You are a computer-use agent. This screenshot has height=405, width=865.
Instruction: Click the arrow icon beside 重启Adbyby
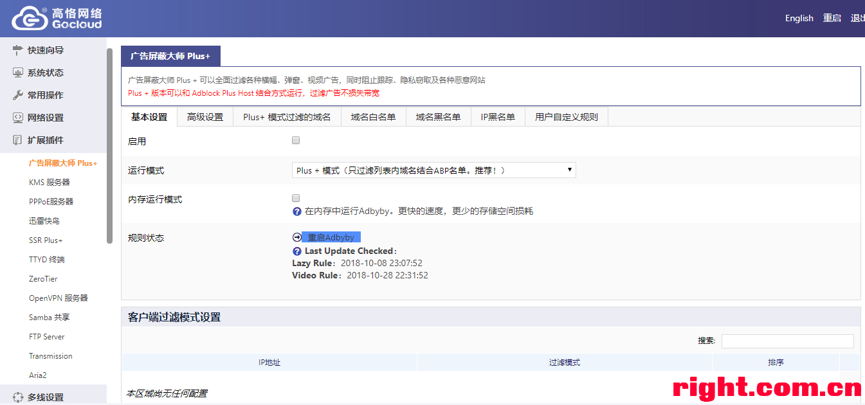click(x=296, y=237)
